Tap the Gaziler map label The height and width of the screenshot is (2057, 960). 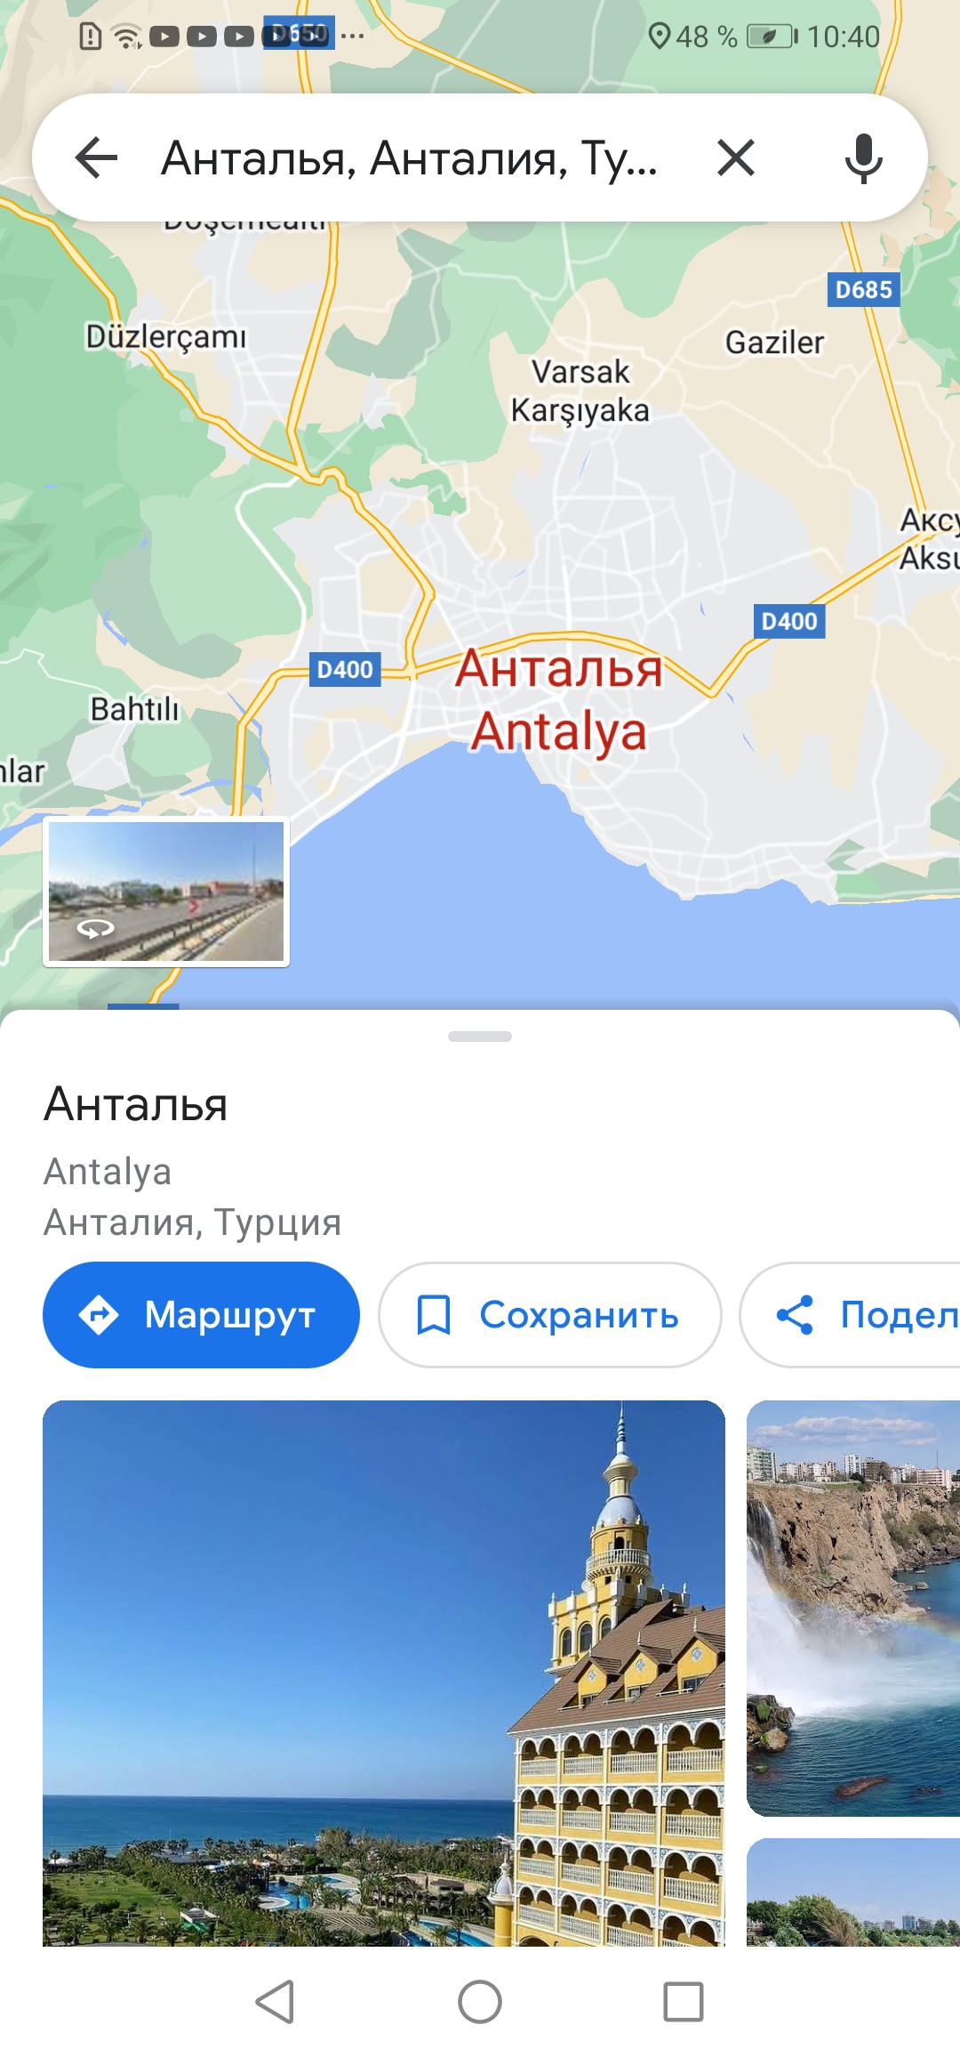[x=775, y=342]
